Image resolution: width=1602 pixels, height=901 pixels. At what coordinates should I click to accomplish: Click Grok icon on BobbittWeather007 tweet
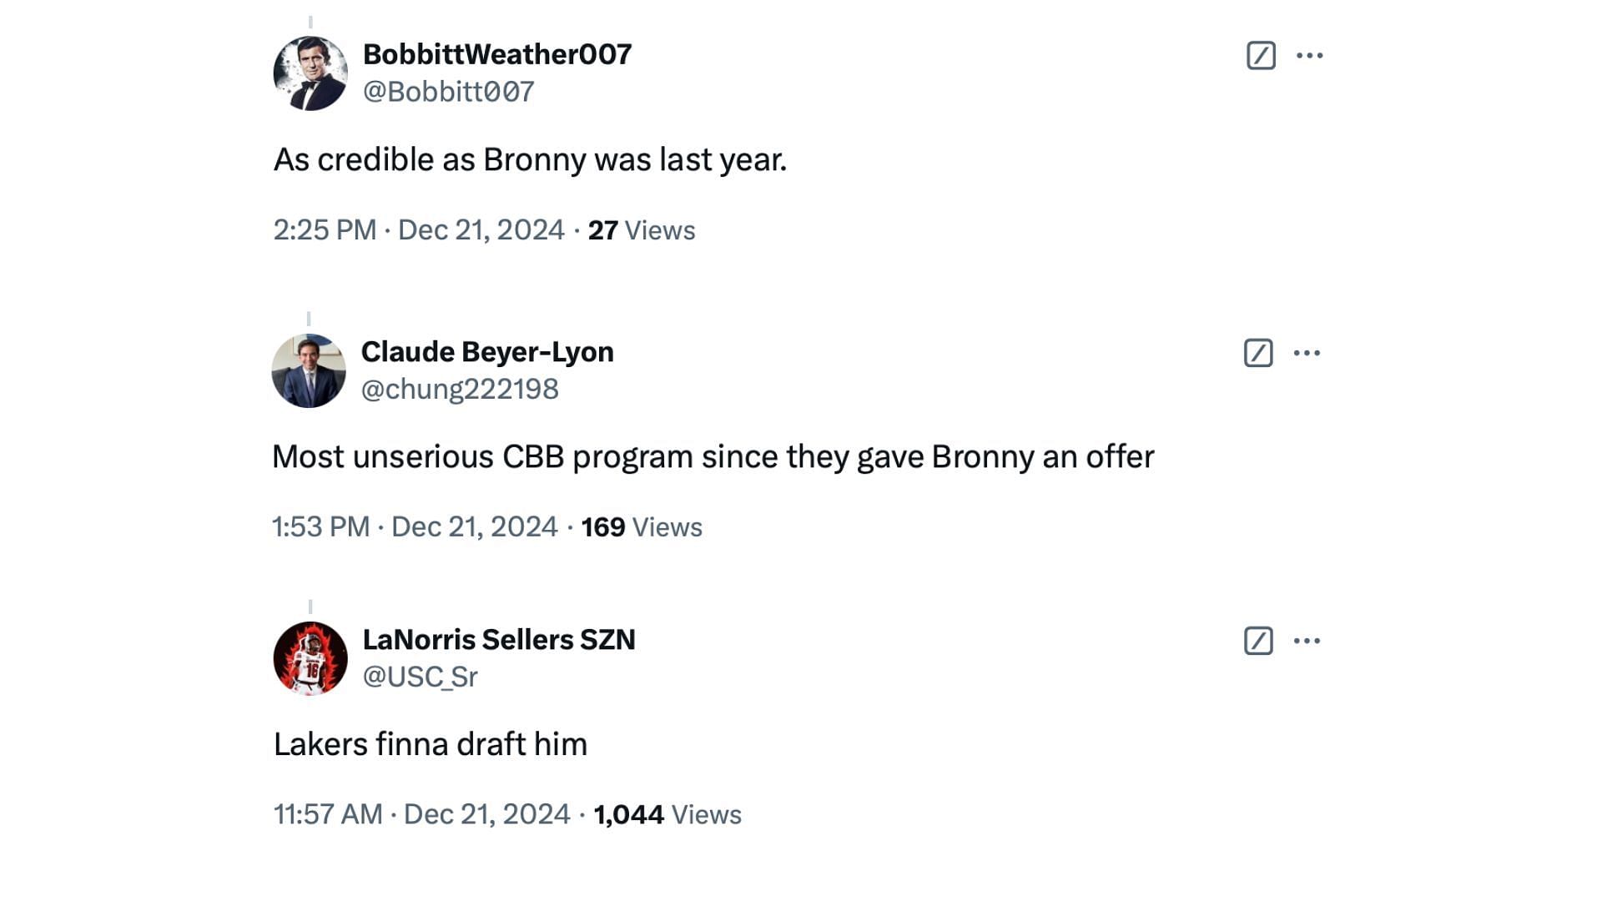pyautogui.click(x=1261, y=55)
